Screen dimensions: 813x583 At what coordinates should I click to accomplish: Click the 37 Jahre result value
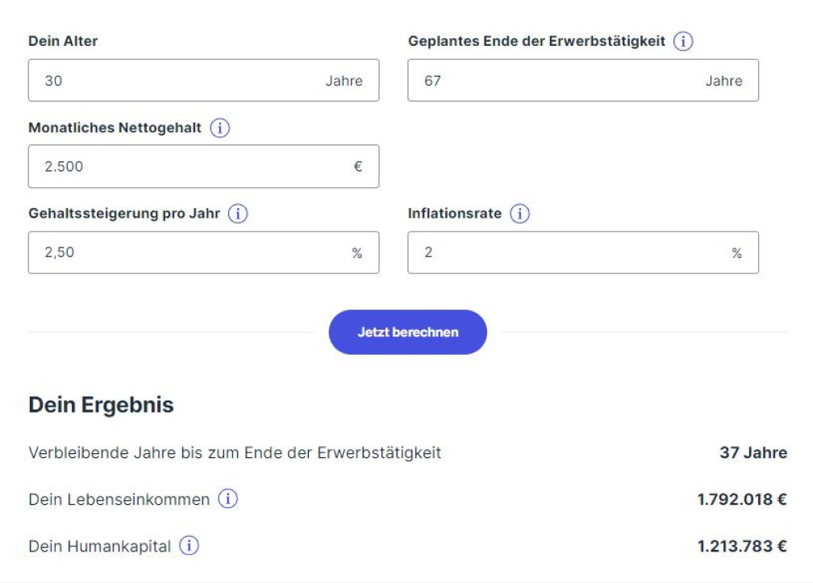pyautogui.click(x=753, y=452)
